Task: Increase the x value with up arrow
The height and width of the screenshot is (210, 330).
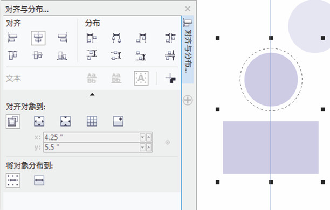Action: tap(149, 137)
